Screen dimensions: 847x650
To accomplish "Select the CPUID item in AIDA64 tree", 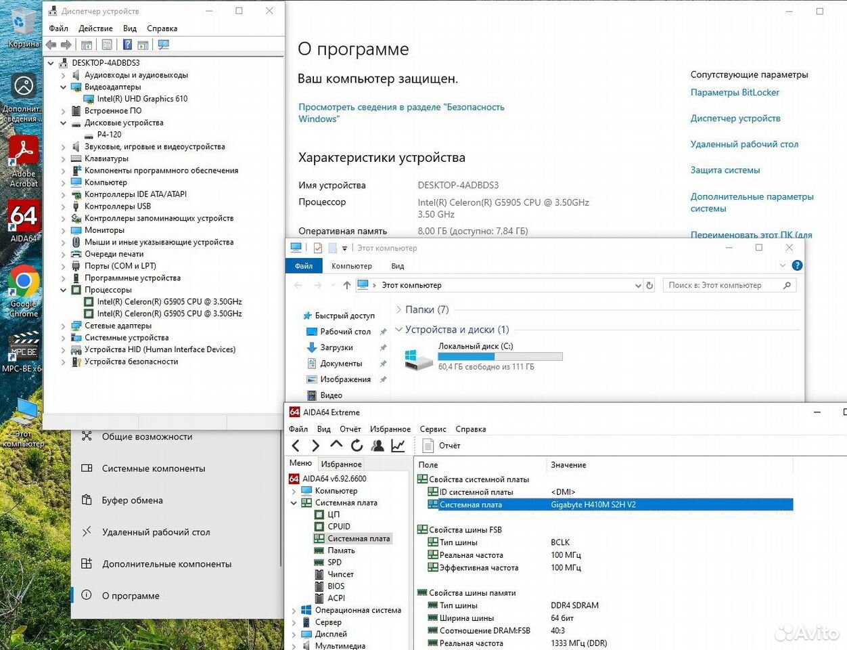I will point(339,527).
